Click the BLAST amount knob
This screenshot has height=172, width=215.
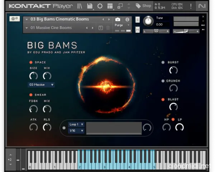pyautogui.click(x=173, y=107)
